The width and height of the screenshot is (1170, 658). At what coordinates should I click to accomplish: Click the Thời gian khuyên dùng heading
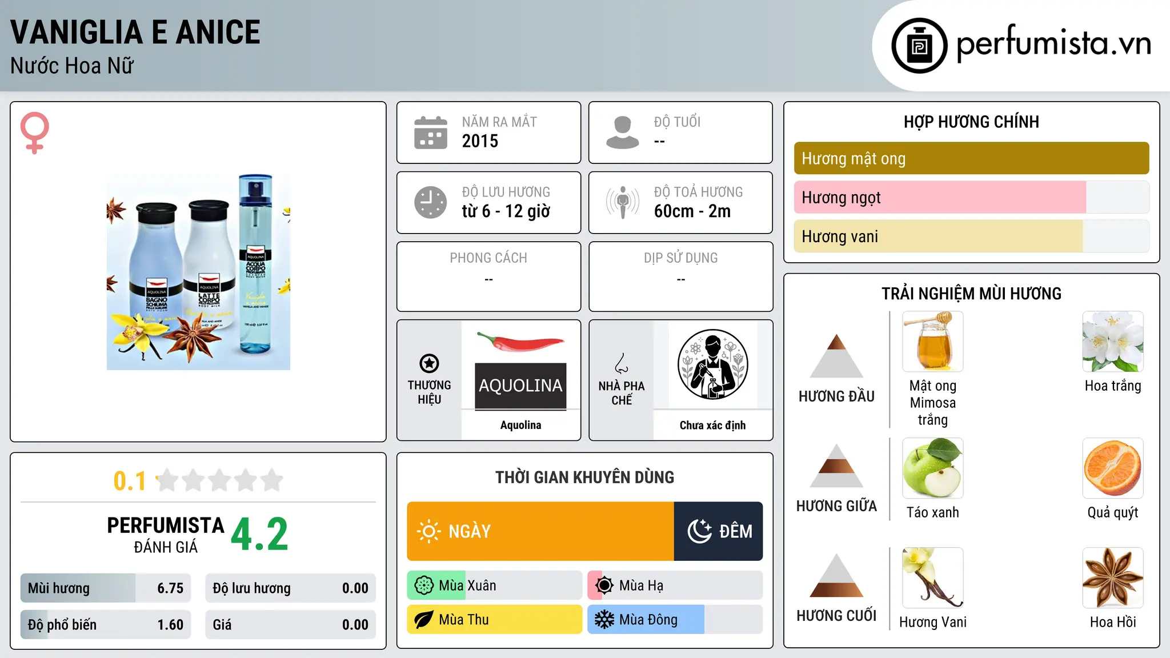[585, 477]
